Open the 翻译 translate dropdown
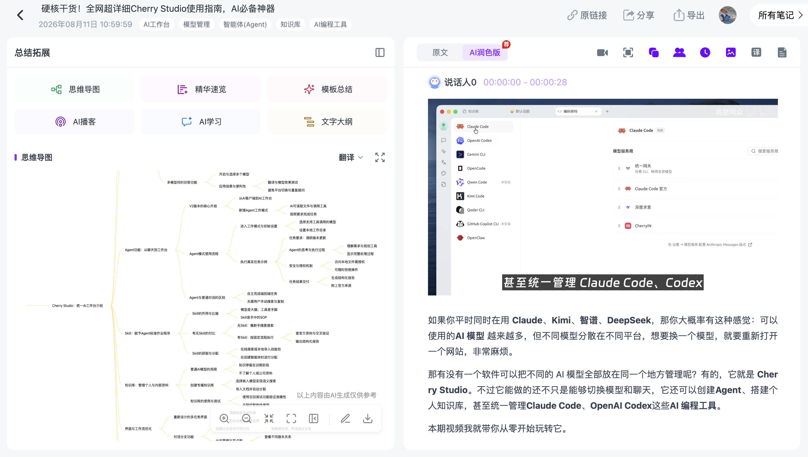The height and width of the screenshot is (457, 808). coord(351,158)
